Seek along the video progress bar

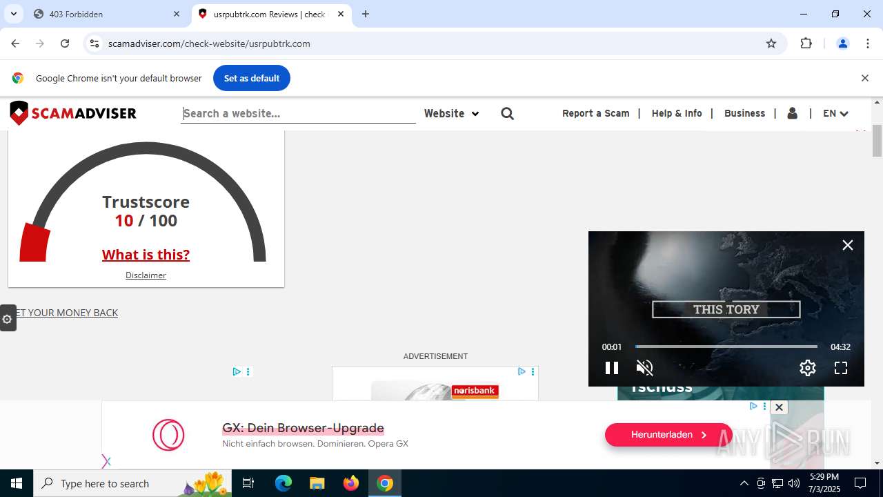[726, 347]
